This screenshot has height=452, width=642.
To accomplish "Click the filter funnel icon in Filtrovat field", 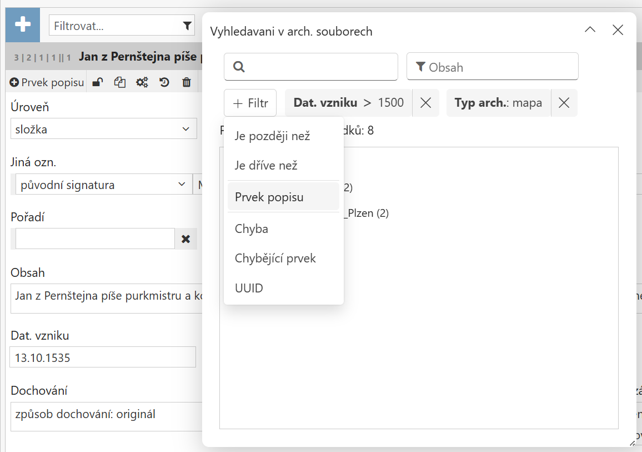I will [x=187, y=26].
